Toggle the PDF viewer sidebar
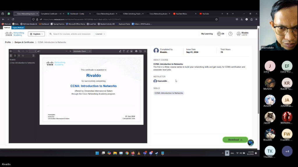Screen dimensions: 298x167 coord(11,51)
